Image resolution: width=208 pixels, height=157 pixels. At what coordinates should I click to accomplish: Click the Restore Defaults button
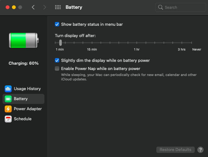click(176, 150)
